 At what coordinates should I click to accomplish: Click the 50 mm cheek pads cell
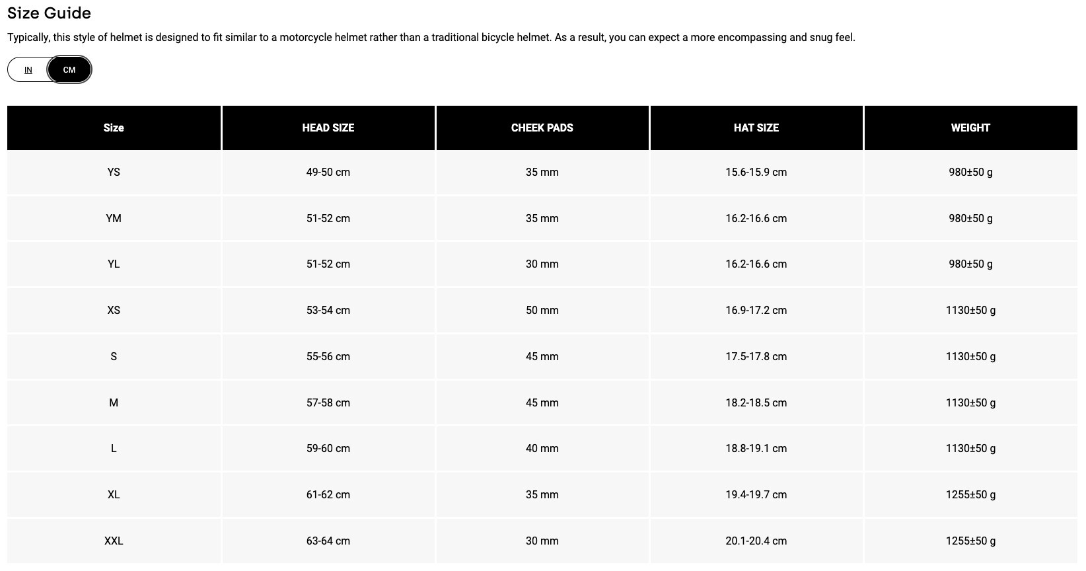[542, 311]
